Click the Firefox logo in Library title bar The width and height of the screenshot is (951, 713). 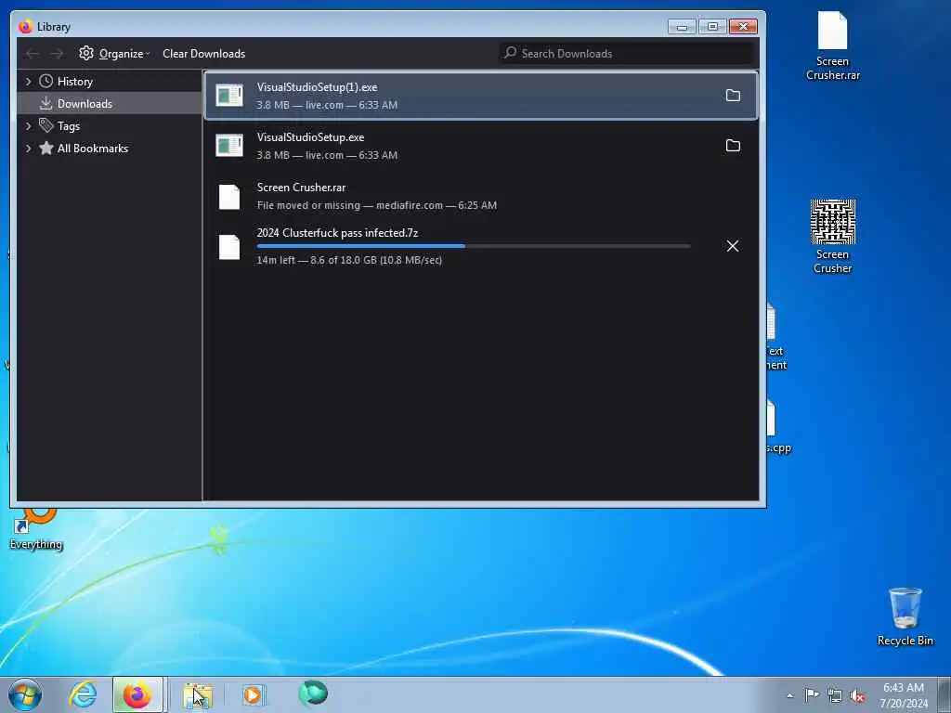pyautogui.click(x=25, y=27)
